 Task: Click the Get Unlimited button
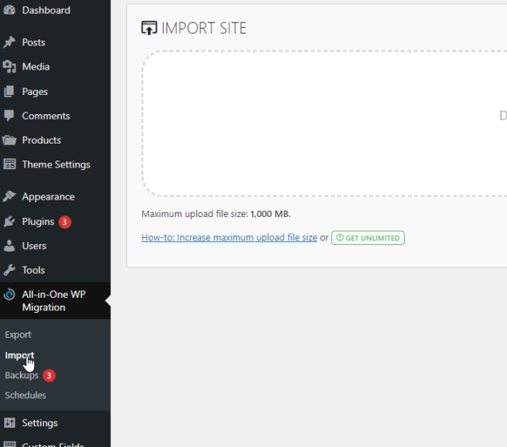pos(368,238)
